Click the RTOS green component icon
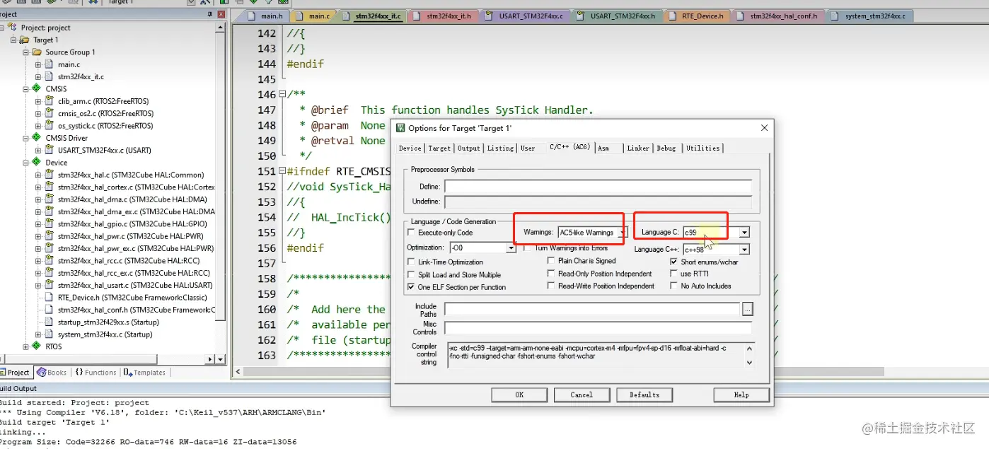 point(37,346)
